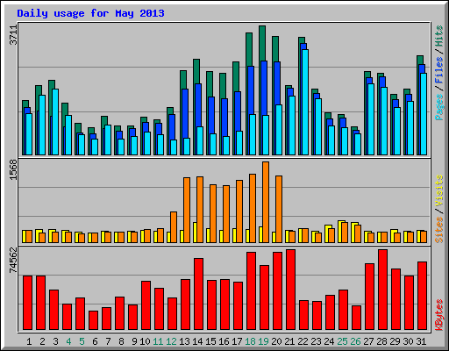Click the orange Sites legend label

point(439,230)
